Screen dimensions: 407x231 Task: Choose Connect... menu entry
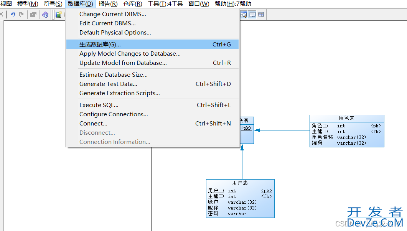pyautogui.click(x=152, y=124)
